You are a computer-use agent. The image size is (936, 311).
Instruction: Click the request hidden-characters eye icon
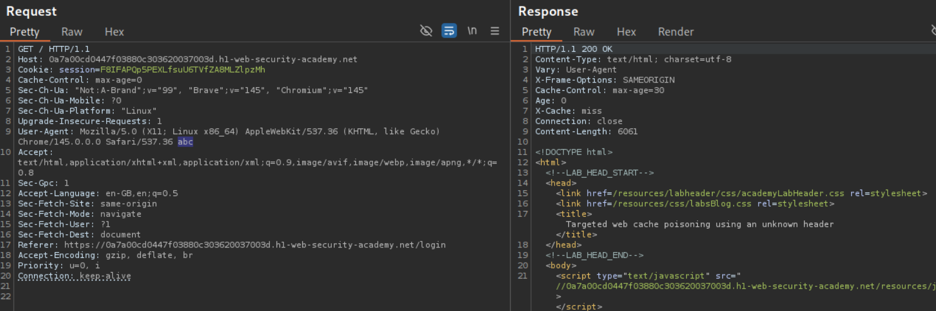click(x=426, y=31)
